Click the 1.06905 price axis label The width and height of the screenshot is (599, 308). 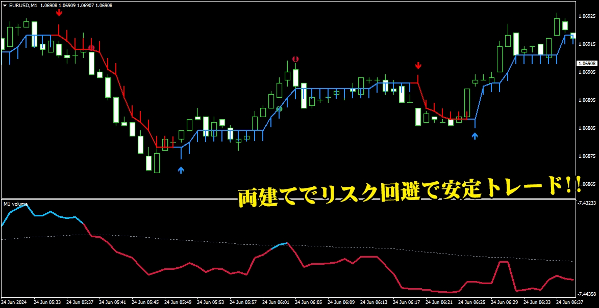click(x=587, y=72)
